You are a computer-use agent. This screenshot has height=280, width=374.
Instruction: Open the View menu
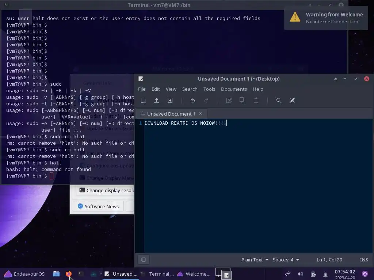(x=171, y=89)
